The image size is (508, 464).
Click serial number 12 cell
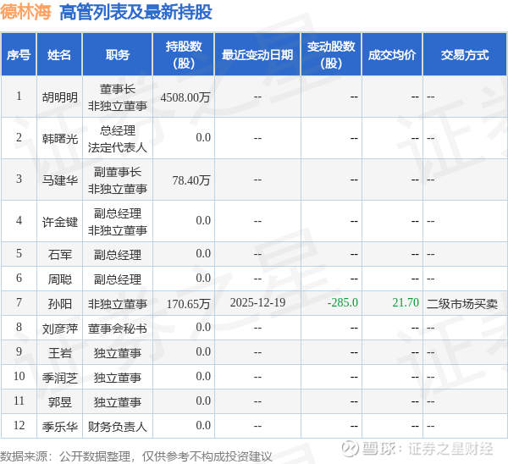[19, 425]
